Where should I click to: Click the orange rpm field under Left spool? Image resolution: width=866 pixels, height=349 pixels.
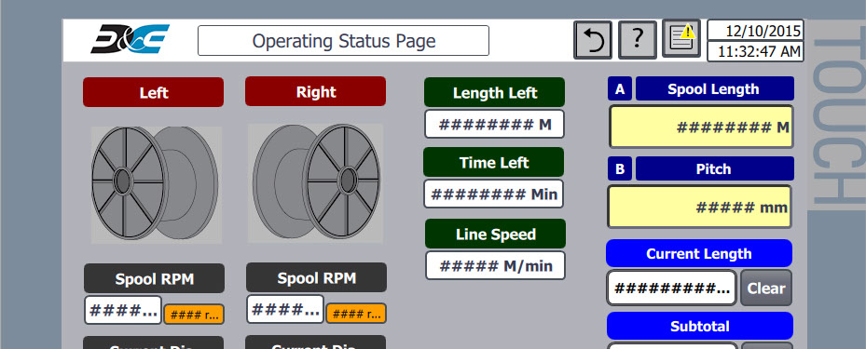point(194,315)
